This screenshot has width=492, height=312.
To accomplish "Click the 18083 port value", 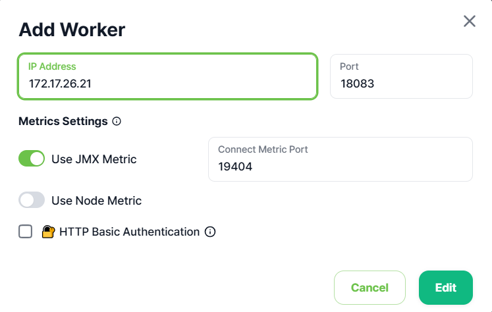I will [x=358, y=84].
